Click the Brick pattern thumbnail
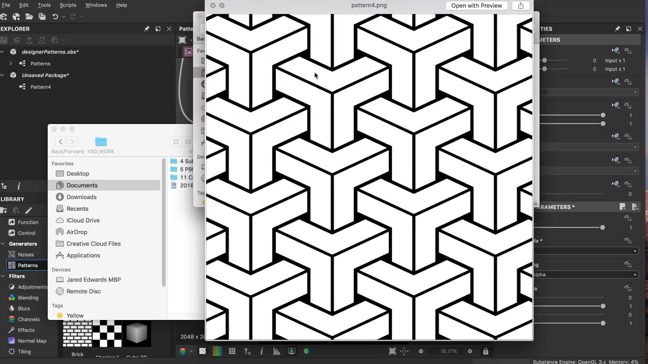Screen dimensions: 648x364 coord(77,334)
